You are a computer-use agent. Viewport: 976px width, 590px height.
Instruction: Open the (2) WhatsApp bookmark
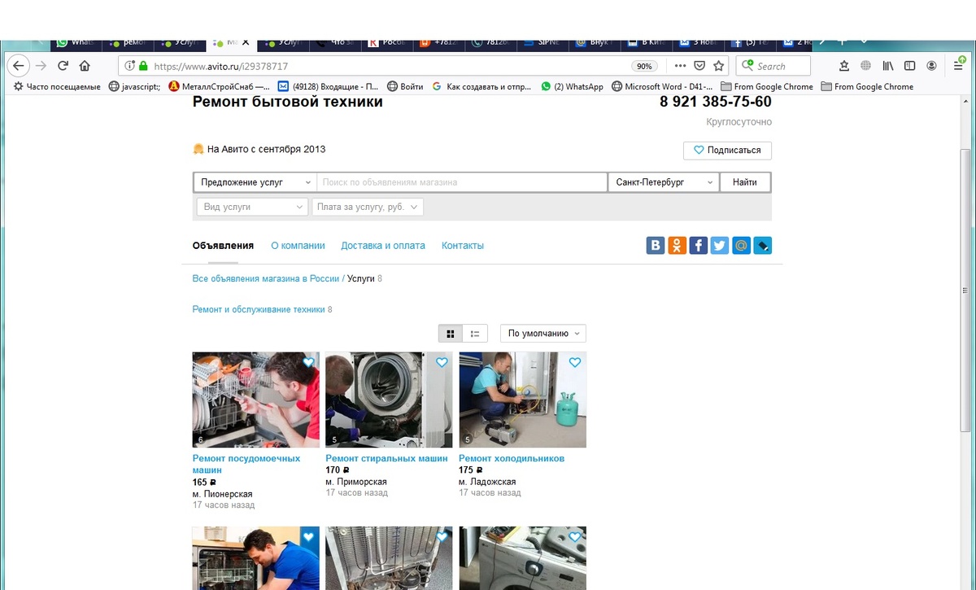tap(572, 87)
